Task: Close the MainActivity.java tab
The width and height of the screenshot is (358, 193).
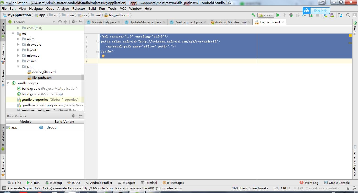Action: (x=119, y=22)
